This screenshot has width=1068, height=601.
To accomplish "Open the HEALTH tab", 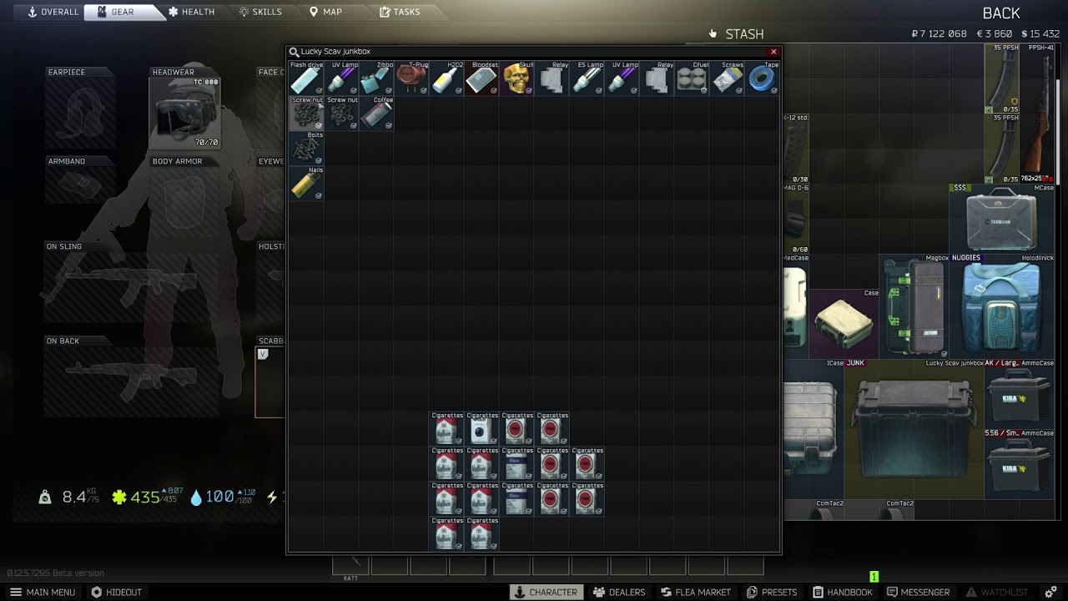I will pos(192,12).
